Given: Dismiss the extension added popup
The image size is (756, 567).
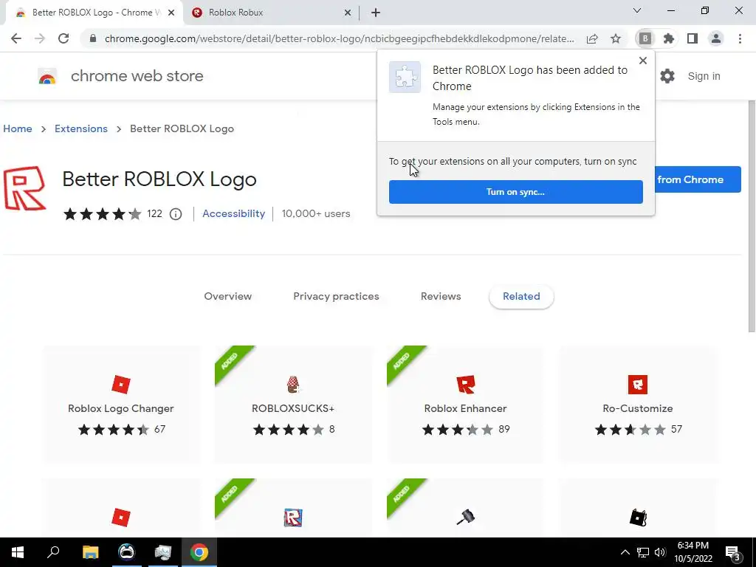Looking at the screenshot, I should [643, 61].
